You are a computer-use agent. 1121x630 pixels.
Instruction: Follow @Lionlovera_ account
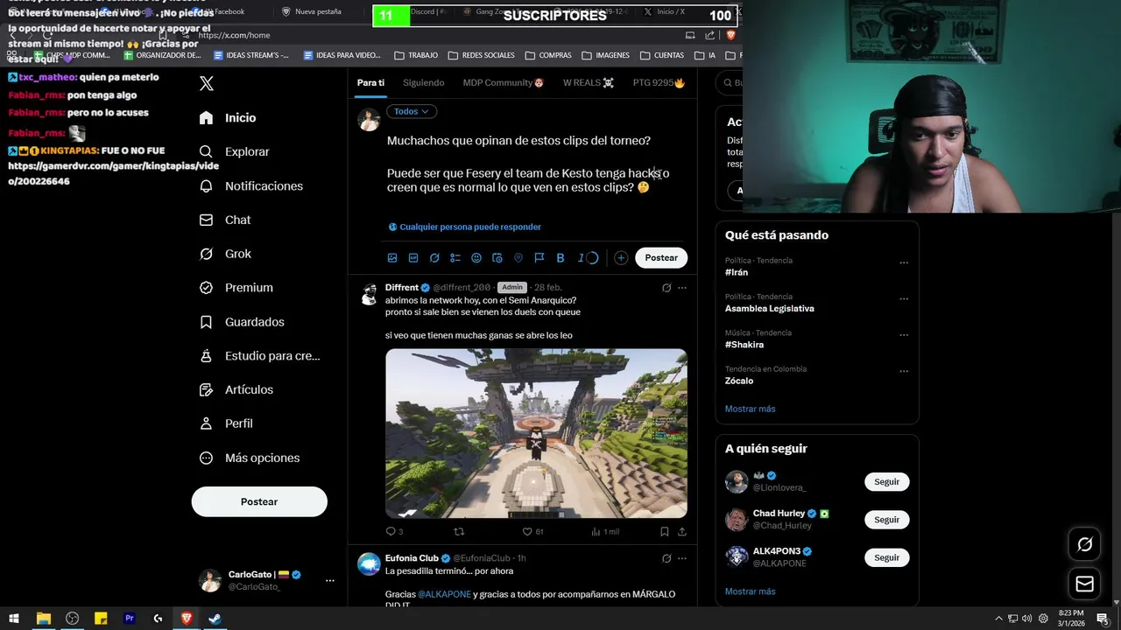[x=886, y=482]
